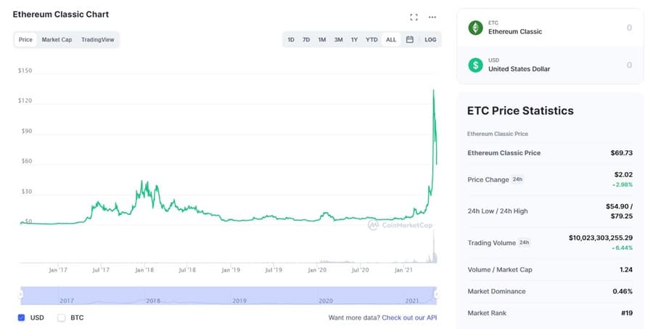
Task: Switch to the Market Cap tab
Action: point(57,39)
